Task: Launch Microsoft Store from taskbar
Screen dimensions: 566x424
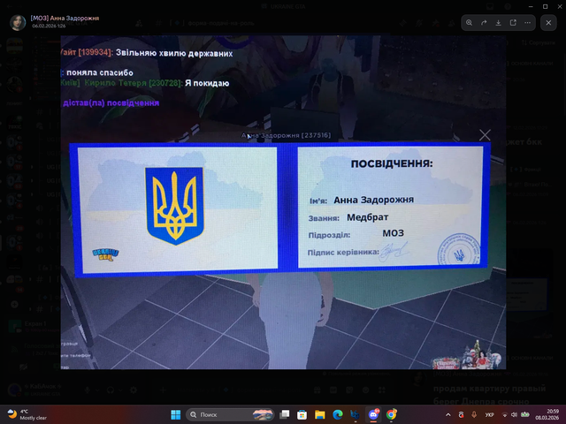Action: click(x=302, y=414)
